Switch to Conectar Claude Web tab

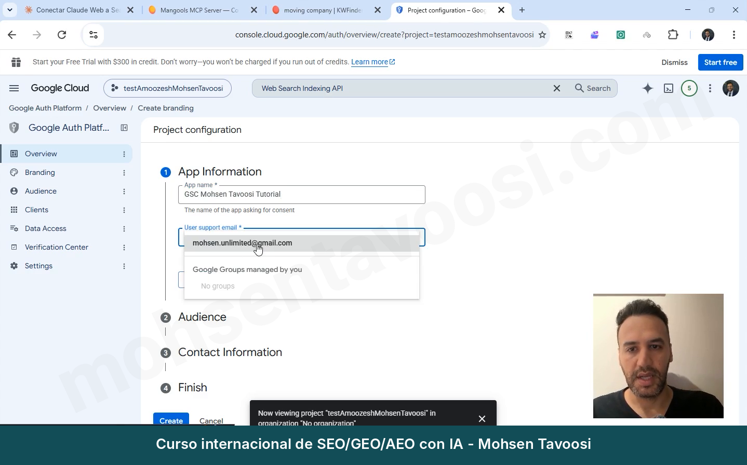click(x=73, y=10)
